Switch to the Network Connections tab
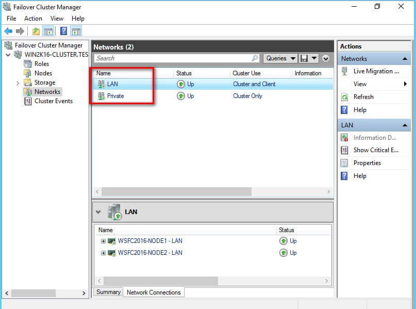 (x=154, y=292)
